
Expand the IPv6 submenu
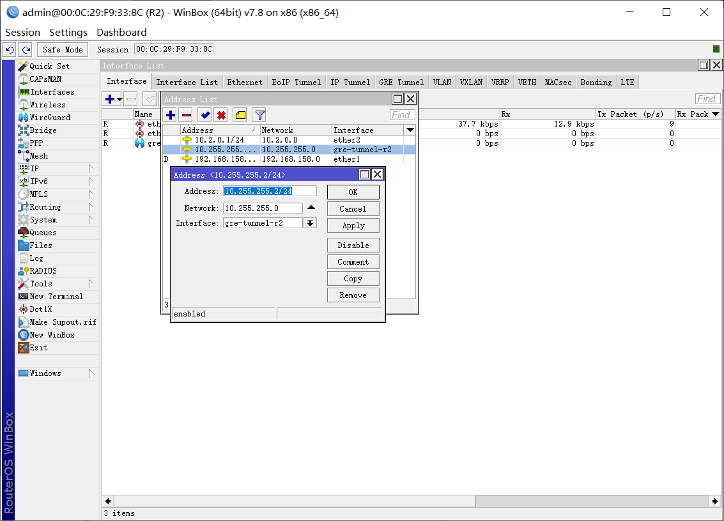tap(58, 182)
